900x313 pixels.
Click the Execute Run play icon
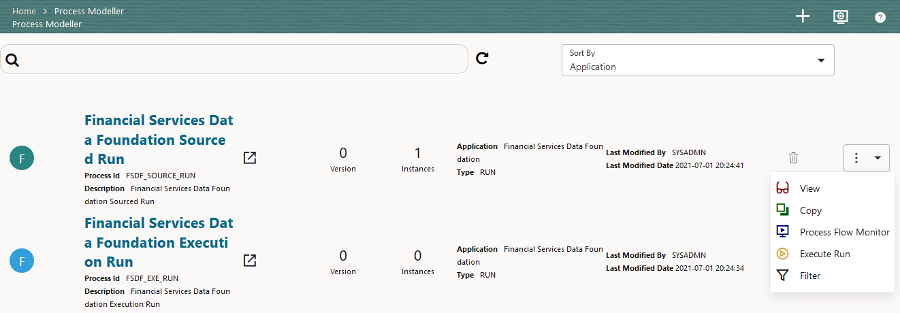(x=782, y=254)
